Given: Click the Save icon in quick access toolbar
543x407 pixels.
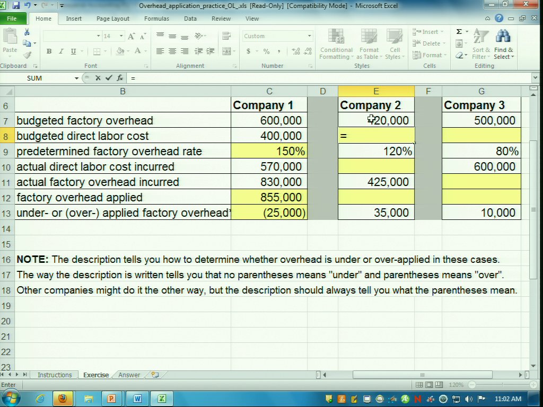Looking at the screenshot, I should [x=16, y=6].
